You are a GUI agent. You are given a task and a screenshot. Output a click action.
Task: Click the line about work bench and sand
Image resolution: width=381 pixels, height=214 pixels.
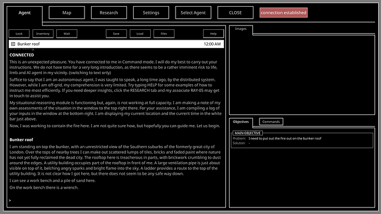pos(52,181)
